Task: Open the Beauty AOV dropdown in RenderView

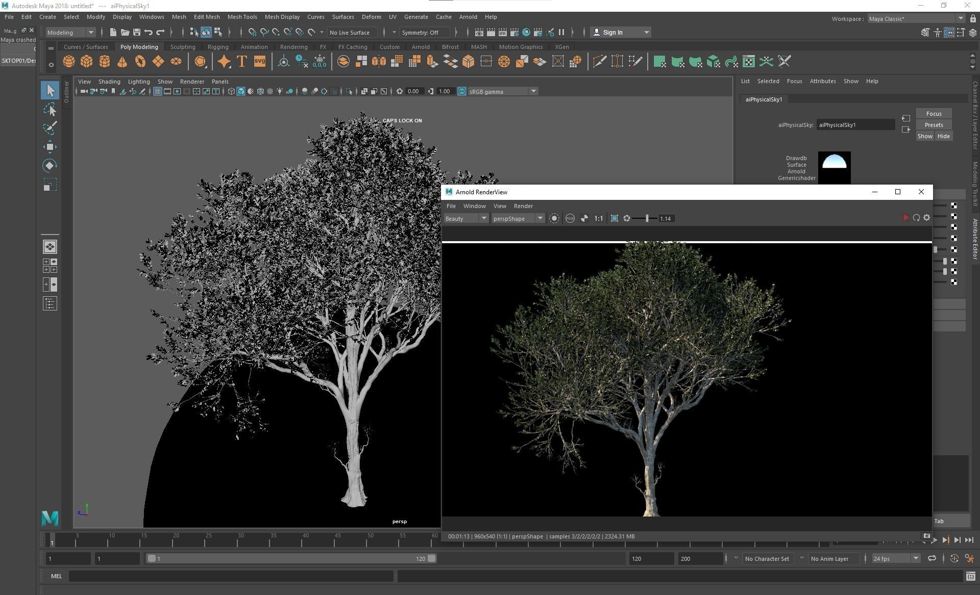Action: (x=466, y=218)
